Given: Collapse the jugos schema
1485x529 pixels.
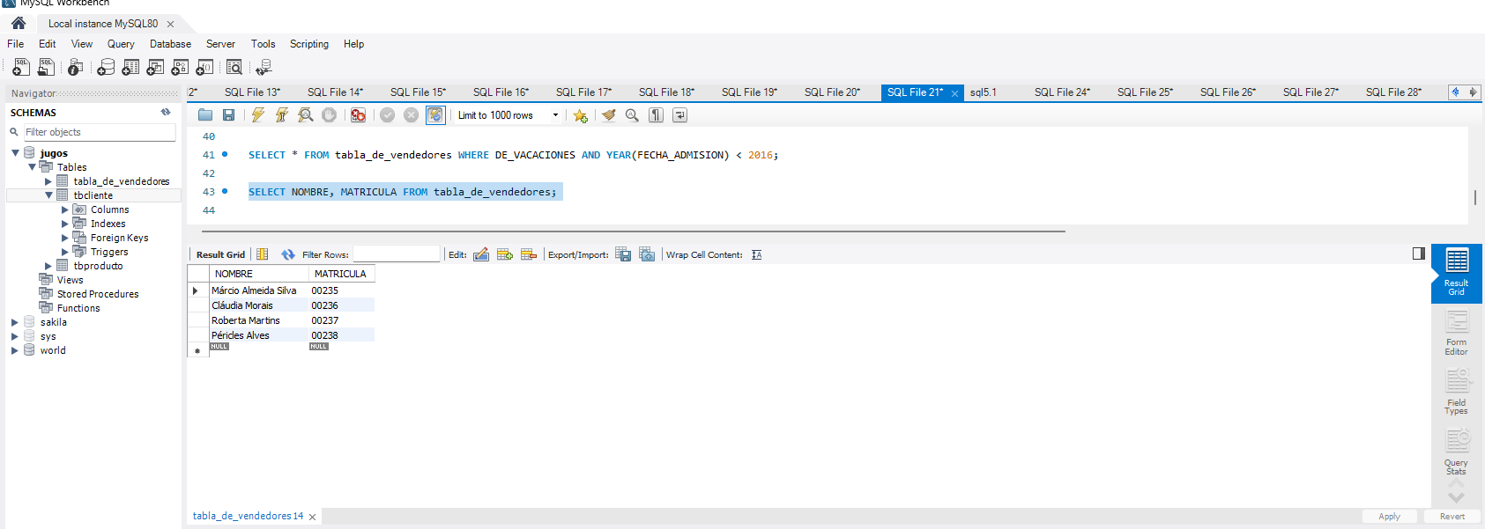Looking at the screenshot, I should point(15,153).
